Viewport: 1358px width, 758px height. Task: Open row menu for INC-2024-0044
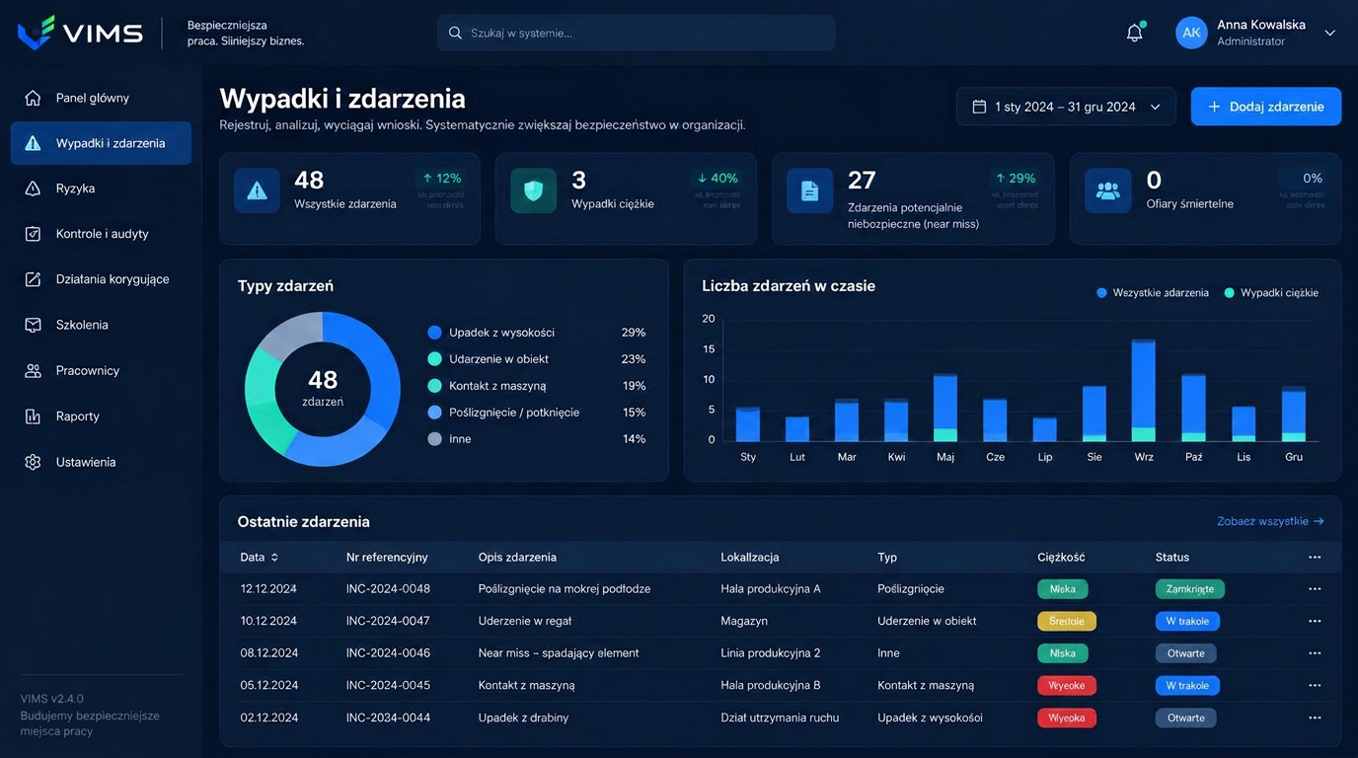(x=1315, y=718)
